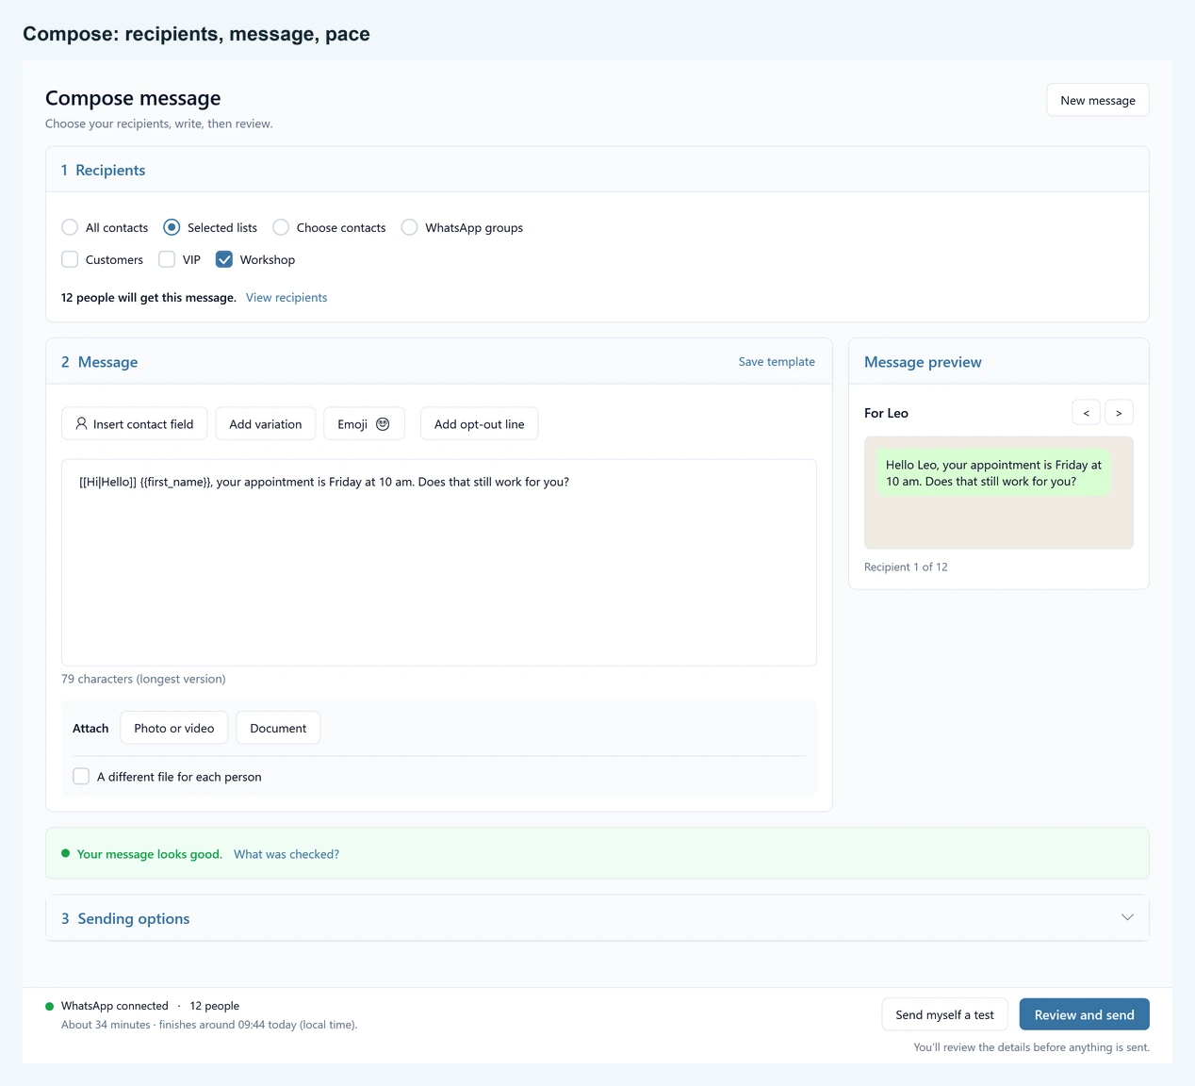Click the 'Attach' label

(x=90, y=728)
